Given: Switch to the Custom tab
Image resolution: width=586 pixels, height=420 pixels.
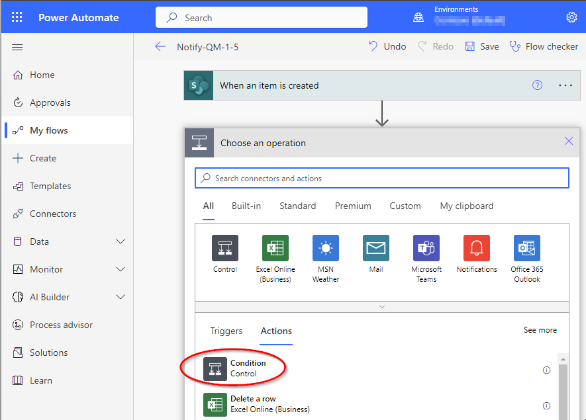Looking at the screenshot, I should pyautogui.click(x=405, y=206).
